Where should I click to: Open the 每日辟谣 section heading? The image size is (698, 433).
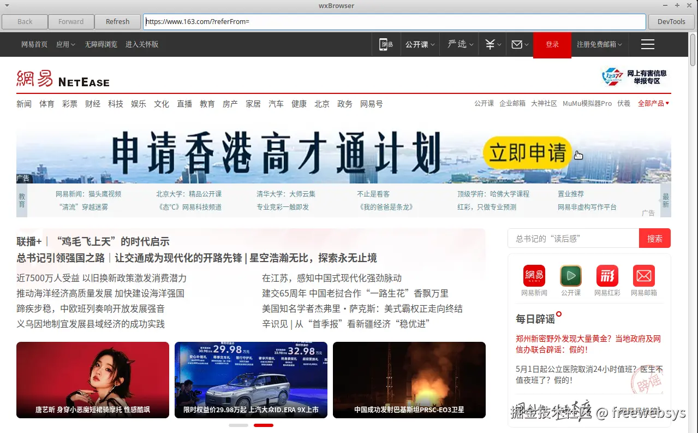pyautogui.click(x=535, y=319)
